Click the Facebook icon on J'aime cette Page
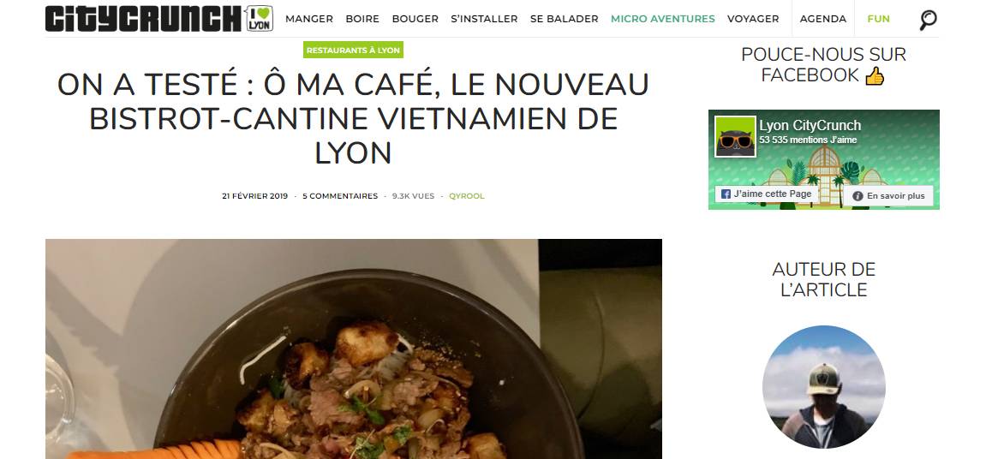 click(726, 194)
